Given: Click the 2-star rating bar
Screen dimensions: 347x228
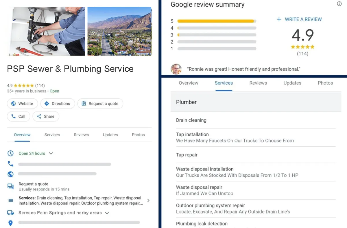Looking at the screenshot, I should tap(217, 42).
